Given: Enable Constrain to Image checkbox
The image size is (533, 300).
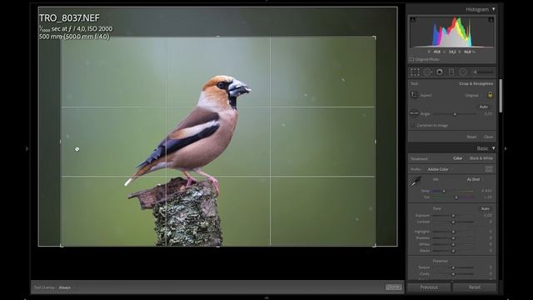Looking at the screenshot, I should (x=412, y=125).
